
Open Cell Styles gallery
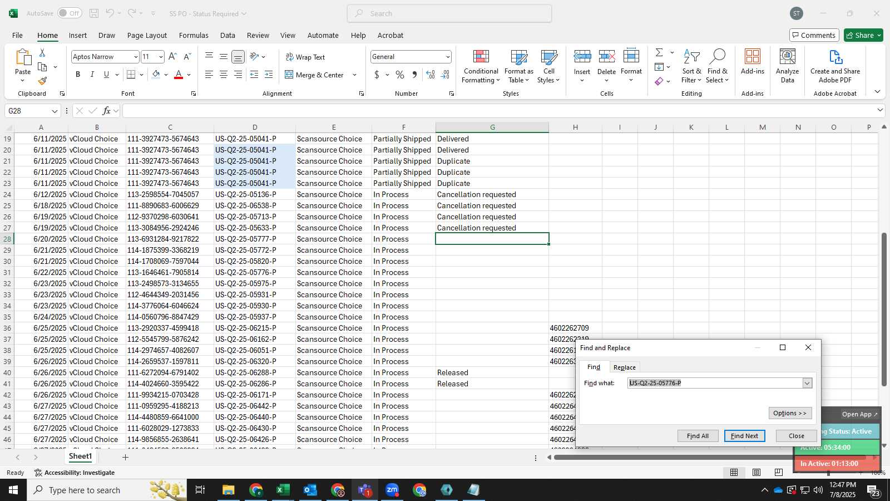point(548,66)
